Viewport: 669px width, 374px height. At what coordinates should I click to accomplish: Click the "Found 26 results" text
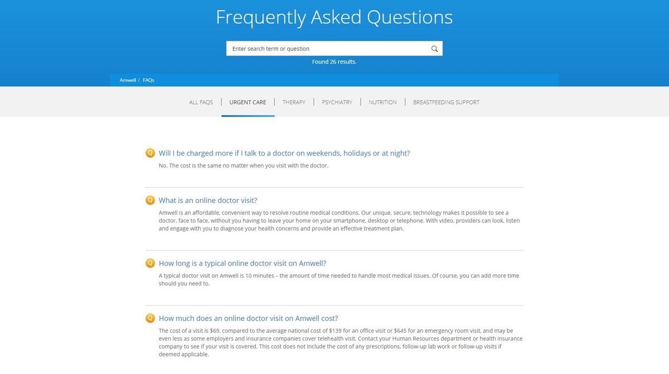pyautogui.click(x=334, y=61)
